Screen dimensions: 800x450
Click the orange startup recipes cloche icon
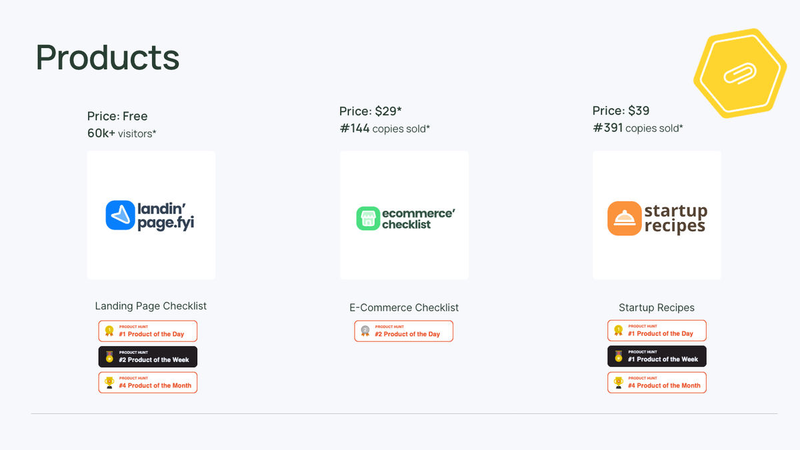point(624,219)
